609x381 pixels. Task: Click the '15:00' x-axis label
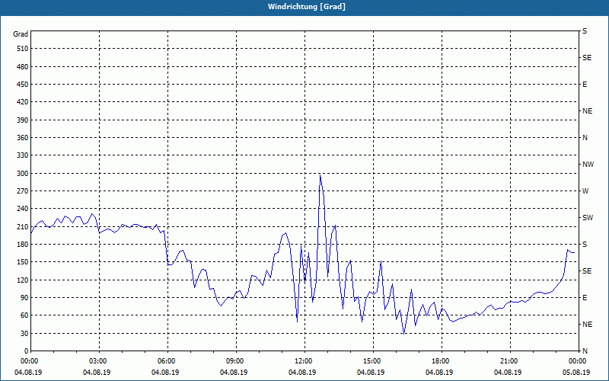coord(371,361)
